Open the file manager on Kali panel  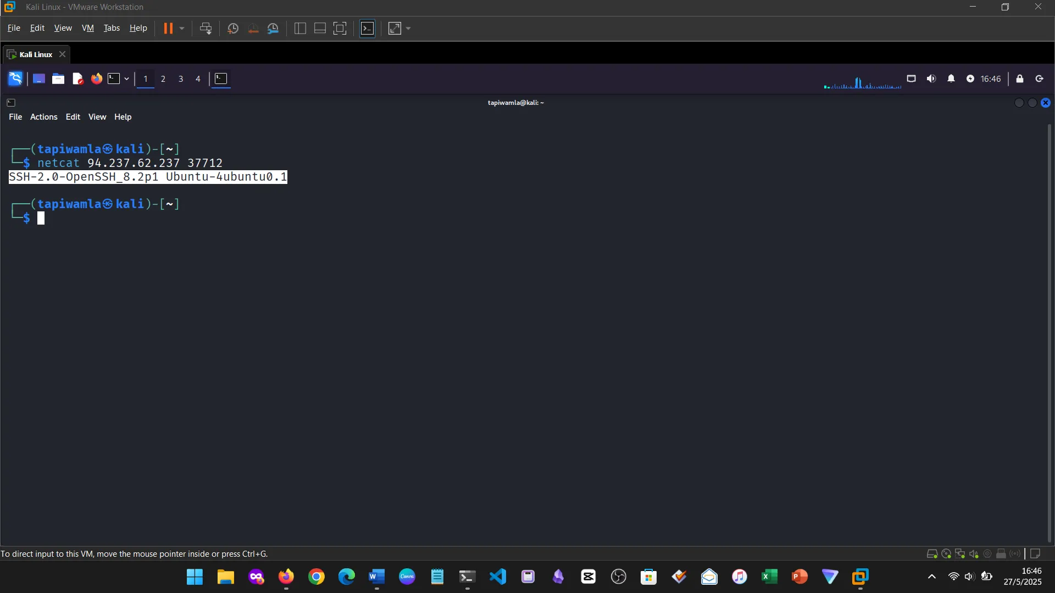tap(58, 79)
